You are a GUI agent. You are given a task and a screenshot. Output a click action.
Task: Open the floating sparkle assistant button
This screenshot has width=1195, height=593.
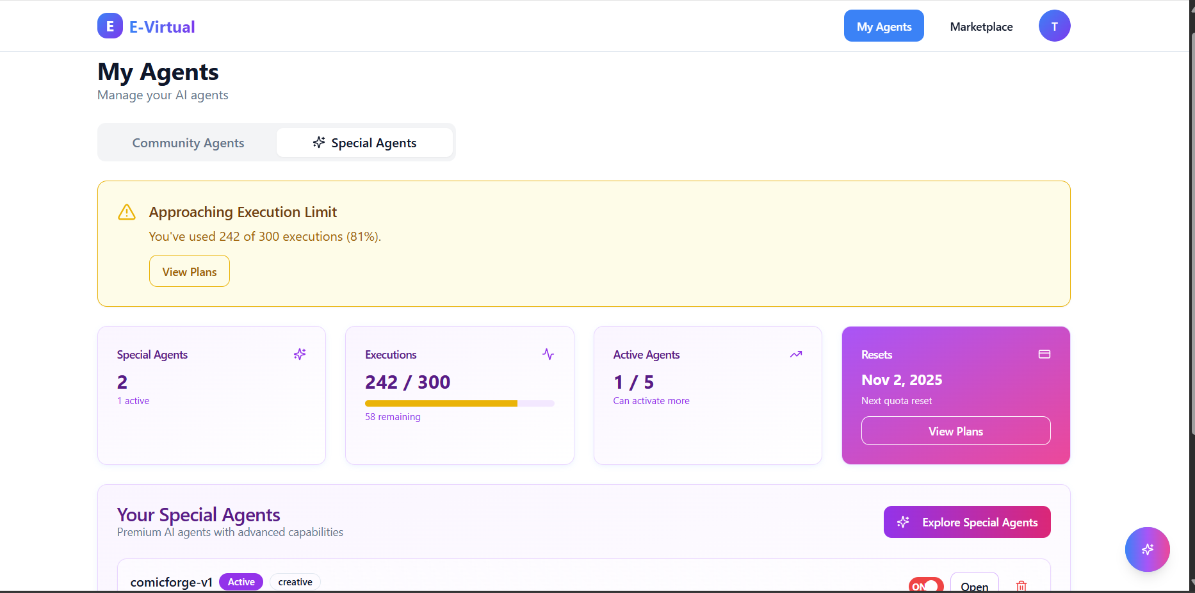pyautogui.click(x=1147, y=549)
